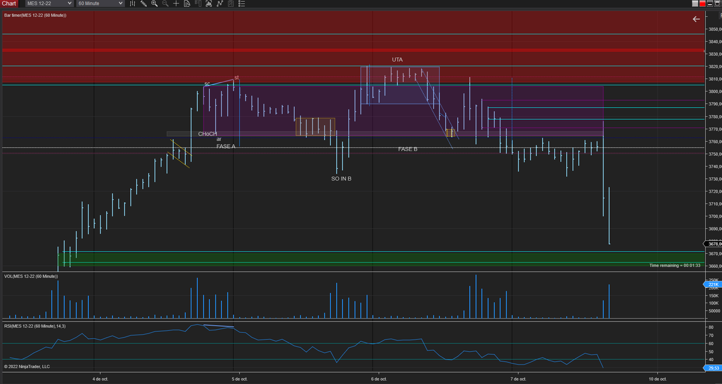Select the drawing tools pencil icon
Image resolution: width=722 pixels, height=384 pixels.
pyautogui.click(x=143, y=4)
